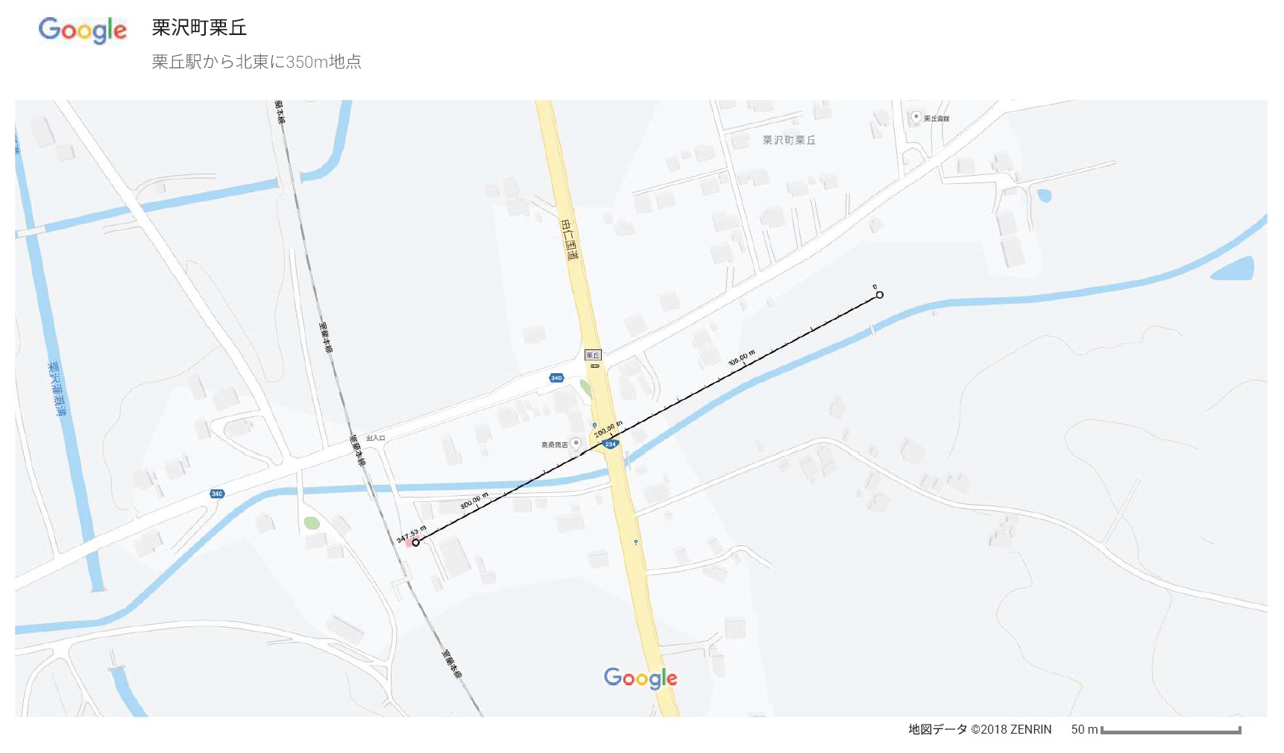Select the 高桑商店 place marker pin

[576, 443]
